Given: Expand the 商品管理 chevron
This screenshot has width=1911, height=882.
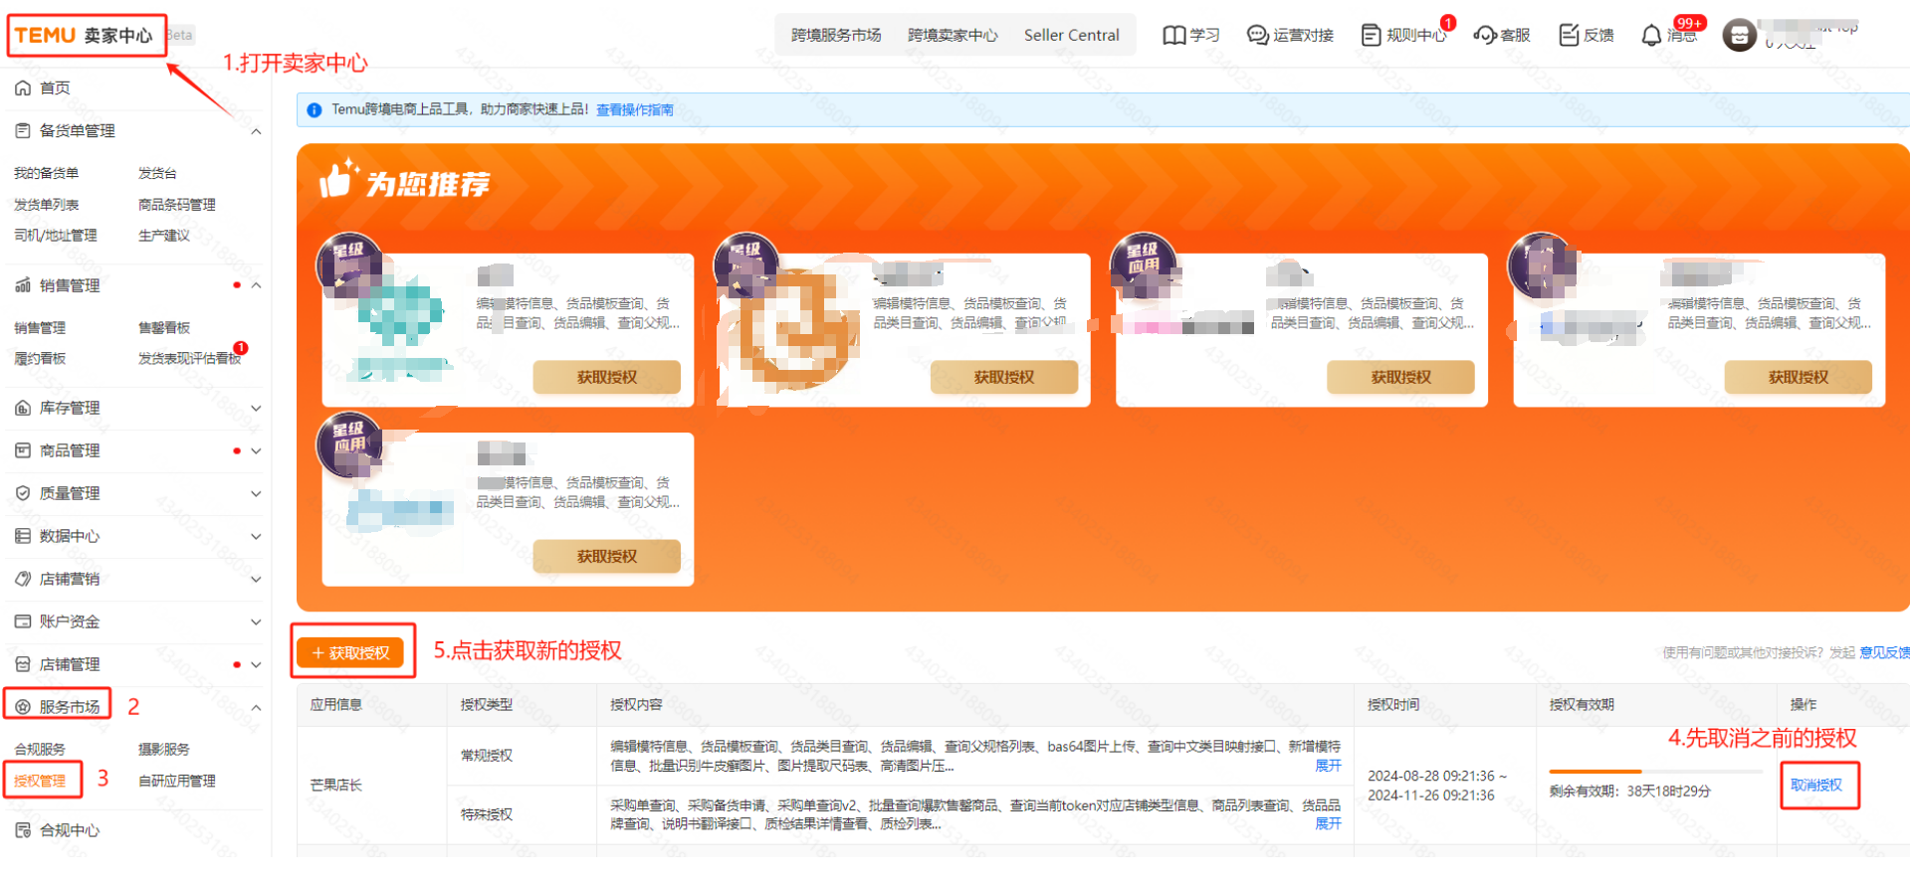Looking at the screenshot, I should point(256,450).
